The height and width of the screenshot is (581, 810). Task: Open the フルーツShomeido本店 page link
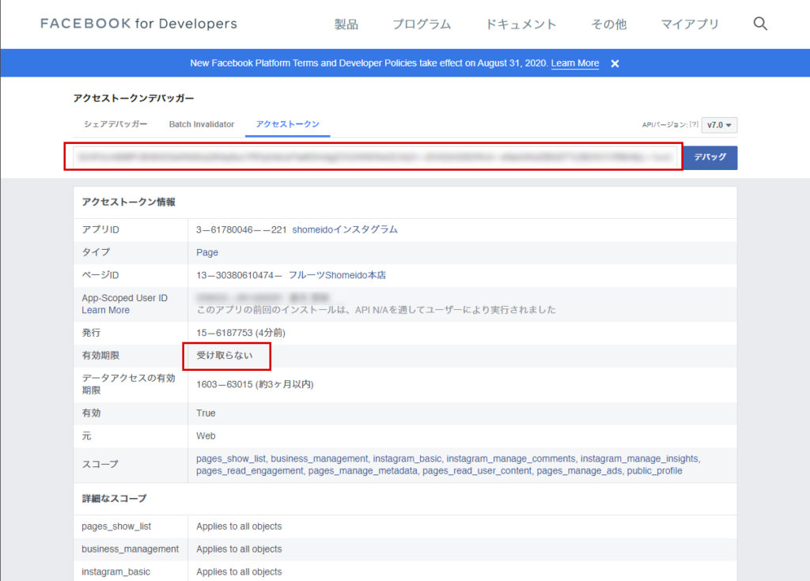[337, 275]
